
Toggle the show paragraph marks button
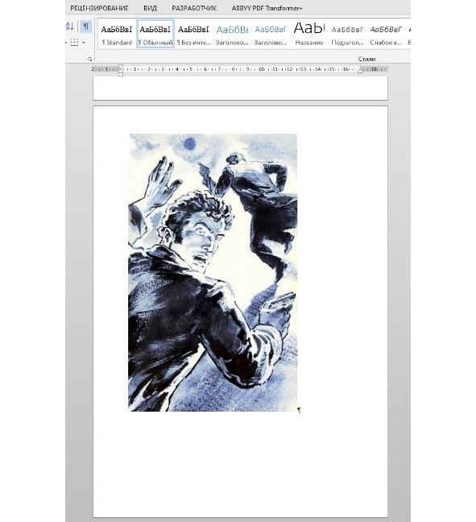click(86, 26)
